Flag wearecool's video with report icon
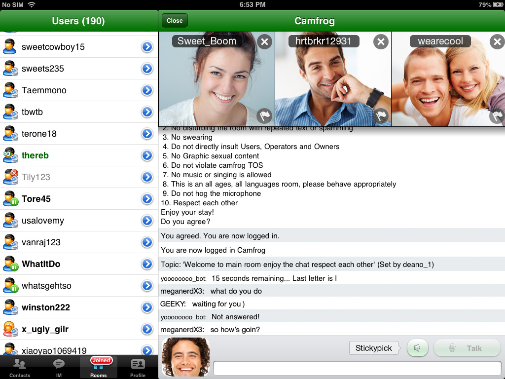Image resolution: width=505 pixels, height=379 pixels. 497,115
